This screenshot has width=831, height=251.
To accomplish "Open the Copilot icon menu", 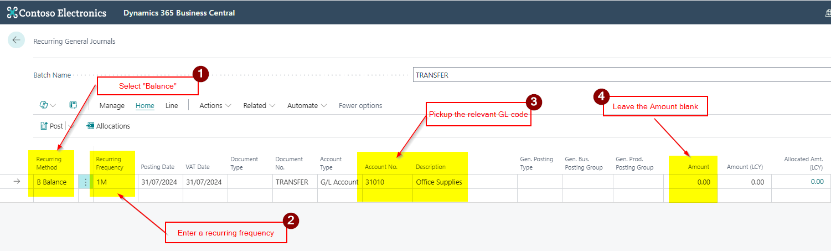I will tap(48, 105).
